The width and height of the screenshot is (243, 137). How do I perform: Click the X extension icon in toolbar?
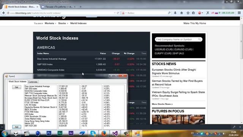click(x=208, y=13)
